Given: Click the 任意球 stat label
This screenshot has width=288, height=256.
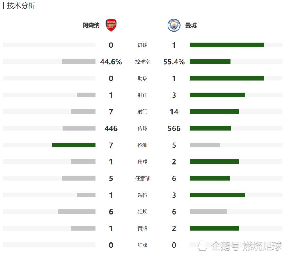Looking at the screenshot, I should pyautogui.click(x=142, y=178).
